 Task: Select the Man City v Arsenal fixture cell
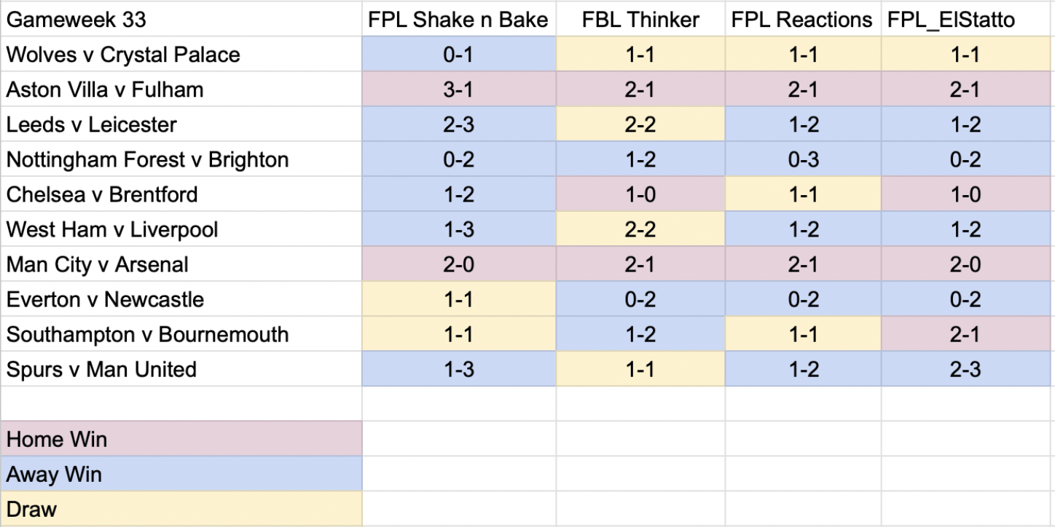pyautogui.click(x=181, y=264)
